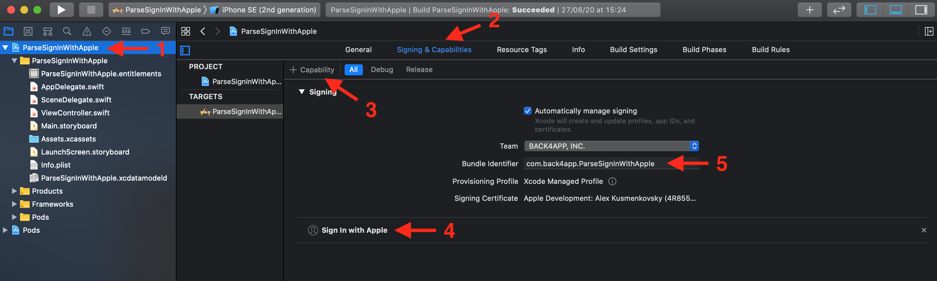Open the Report navigator
This screenshot has width=937, height=281.
point(165,31)
